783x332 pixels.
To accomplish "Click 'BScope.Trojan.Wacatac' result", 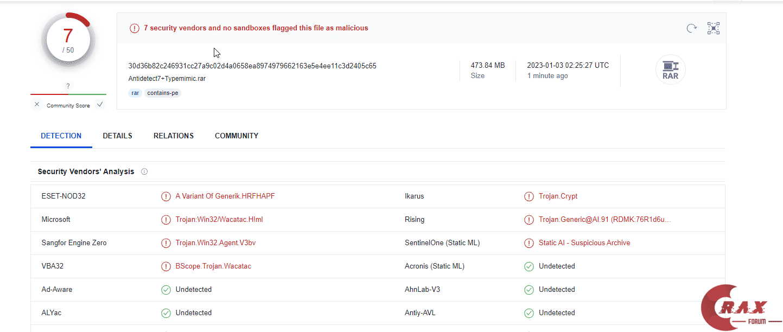I will point(213,266).
